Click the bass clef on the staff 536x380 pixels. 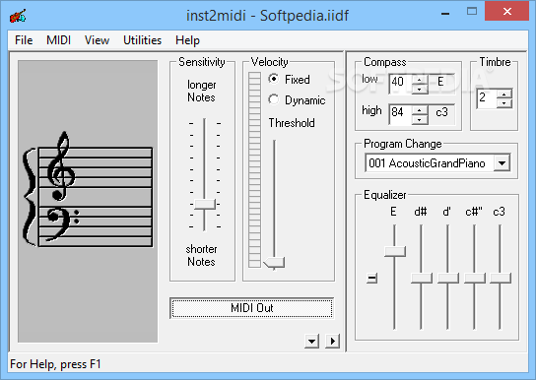[61, 224]
